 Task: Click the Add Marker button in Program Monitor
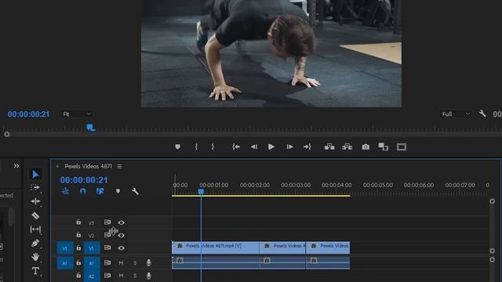click(x=178, y=146)
